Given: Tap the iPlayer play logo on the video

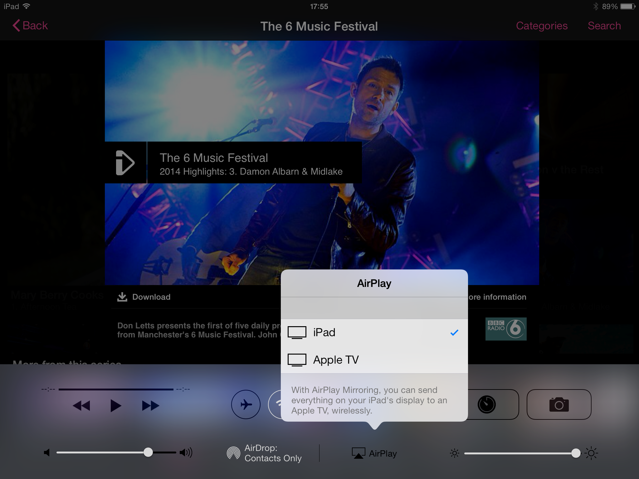Looking at the screenshot, I should pos(125,162).
